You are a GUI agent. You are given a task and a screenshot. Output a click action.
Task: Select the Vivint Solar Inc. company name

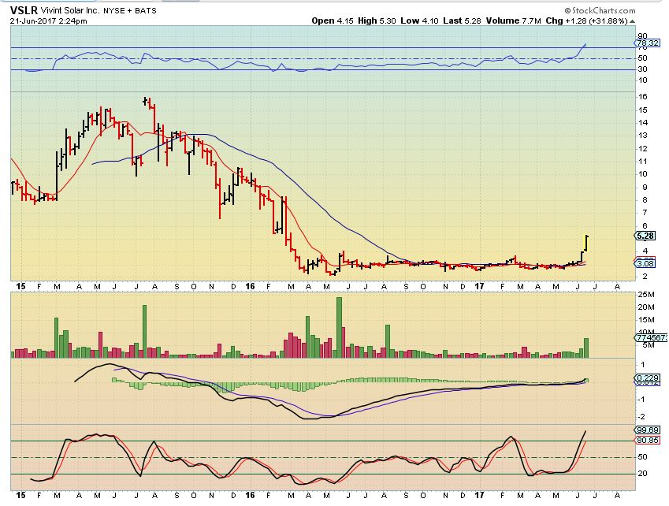click(x=70, y=11)
